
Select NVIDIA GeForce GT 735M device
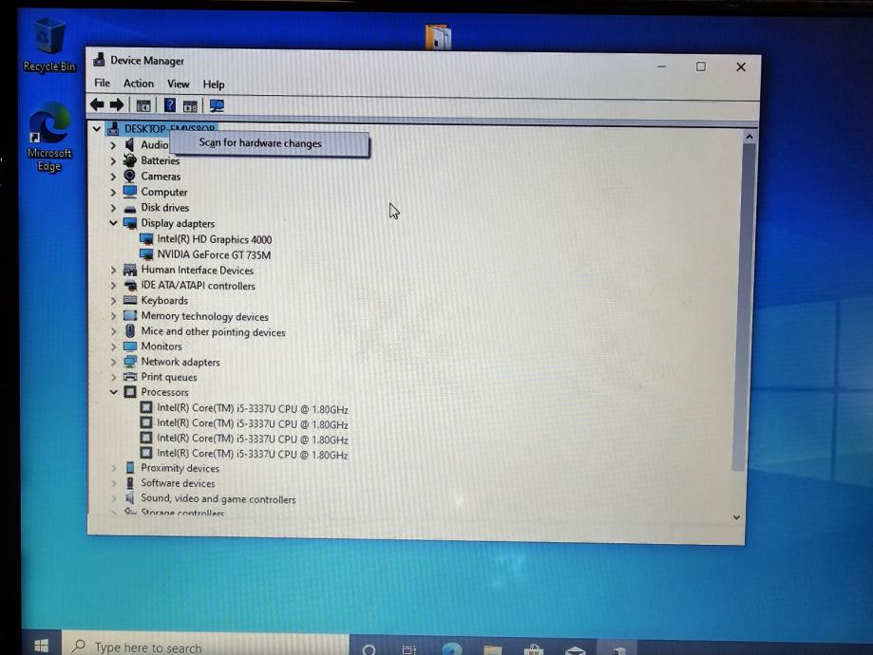[x=214, y=254]
